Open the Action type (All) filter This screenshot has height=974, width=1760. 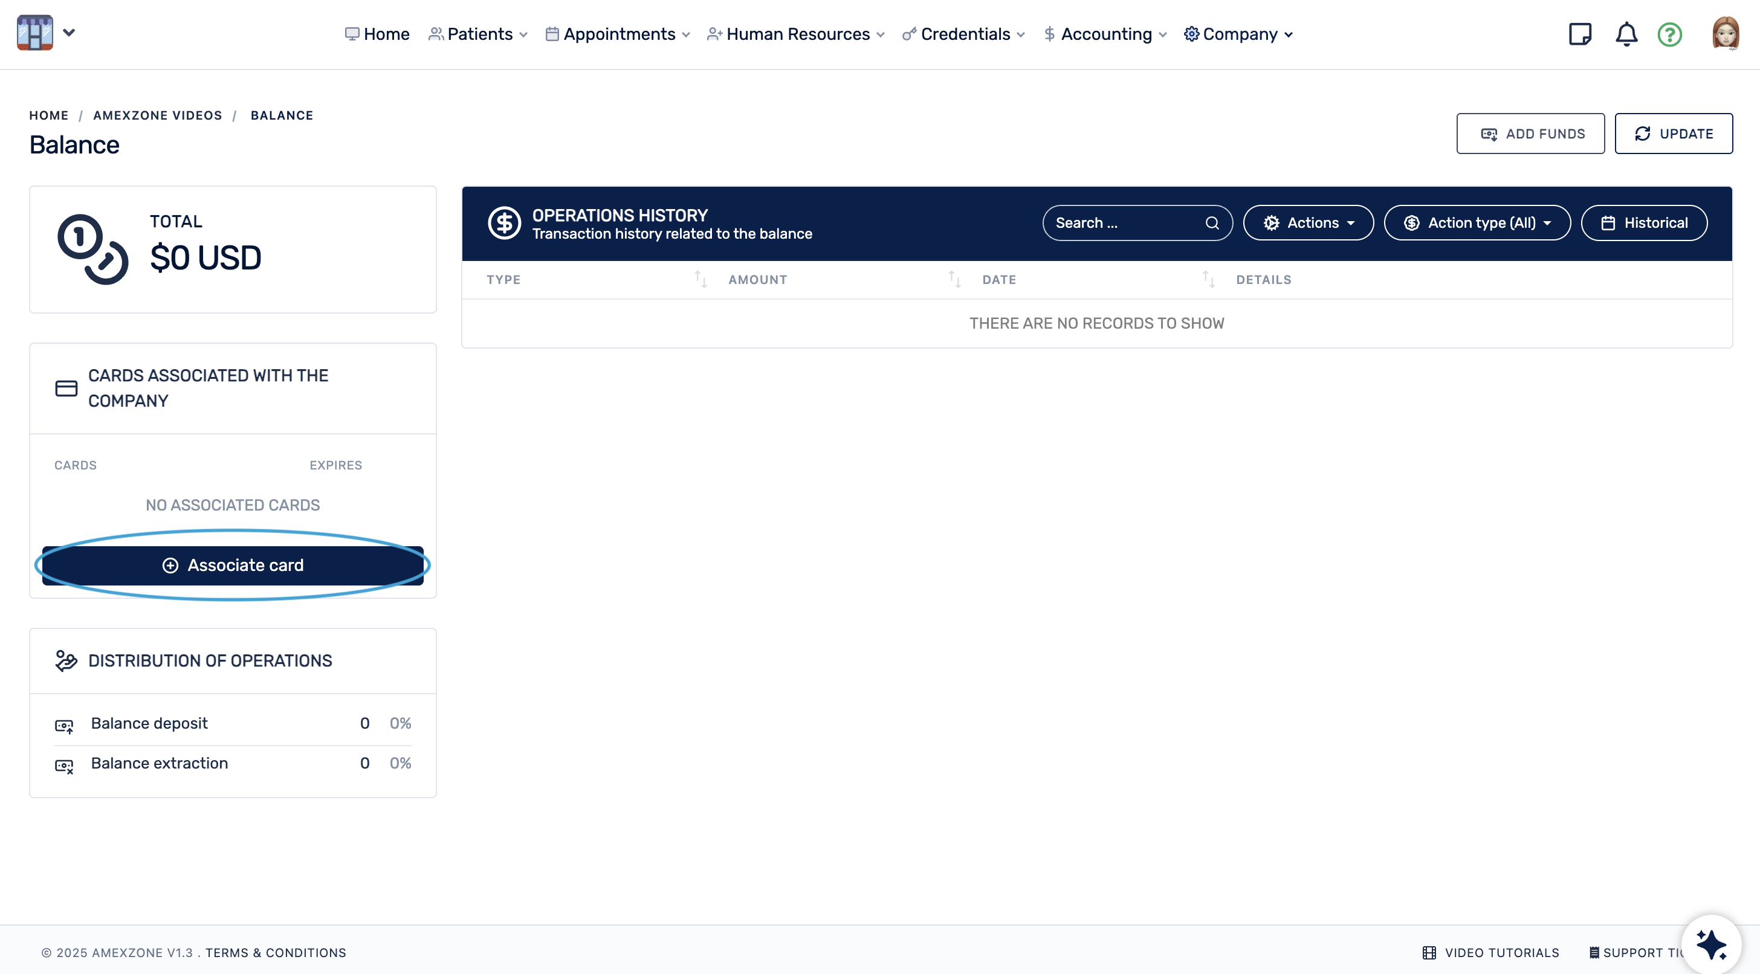coord(1477,223)
